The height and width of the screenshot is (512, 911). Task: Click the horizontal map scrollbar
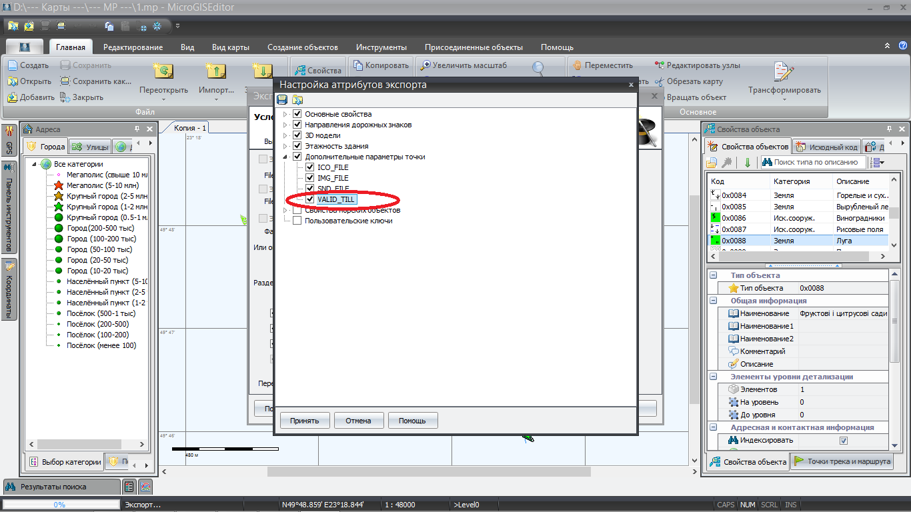429,471
